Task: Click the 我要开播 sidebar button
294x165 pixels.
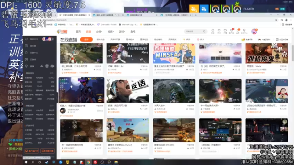Action: 48,151
